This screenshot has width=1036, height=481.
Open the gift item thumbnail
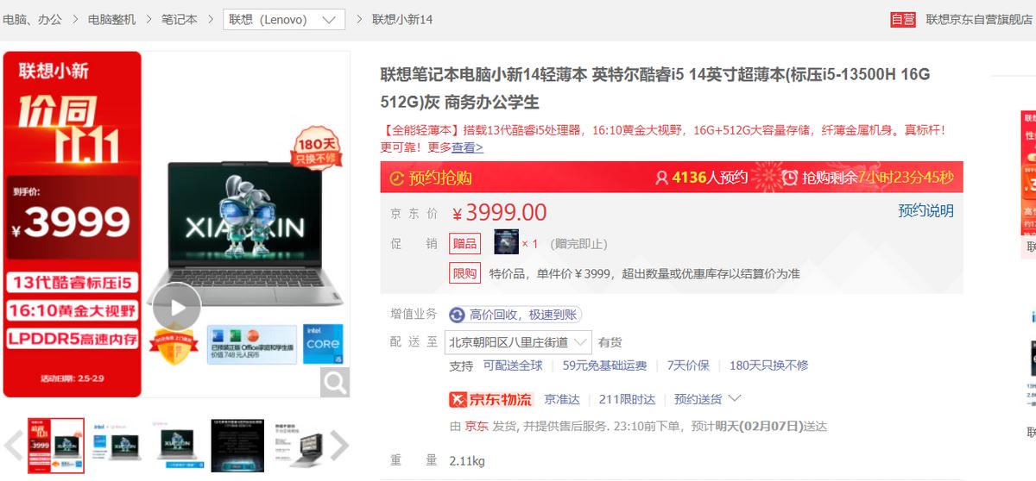click(x=506, y=242)
